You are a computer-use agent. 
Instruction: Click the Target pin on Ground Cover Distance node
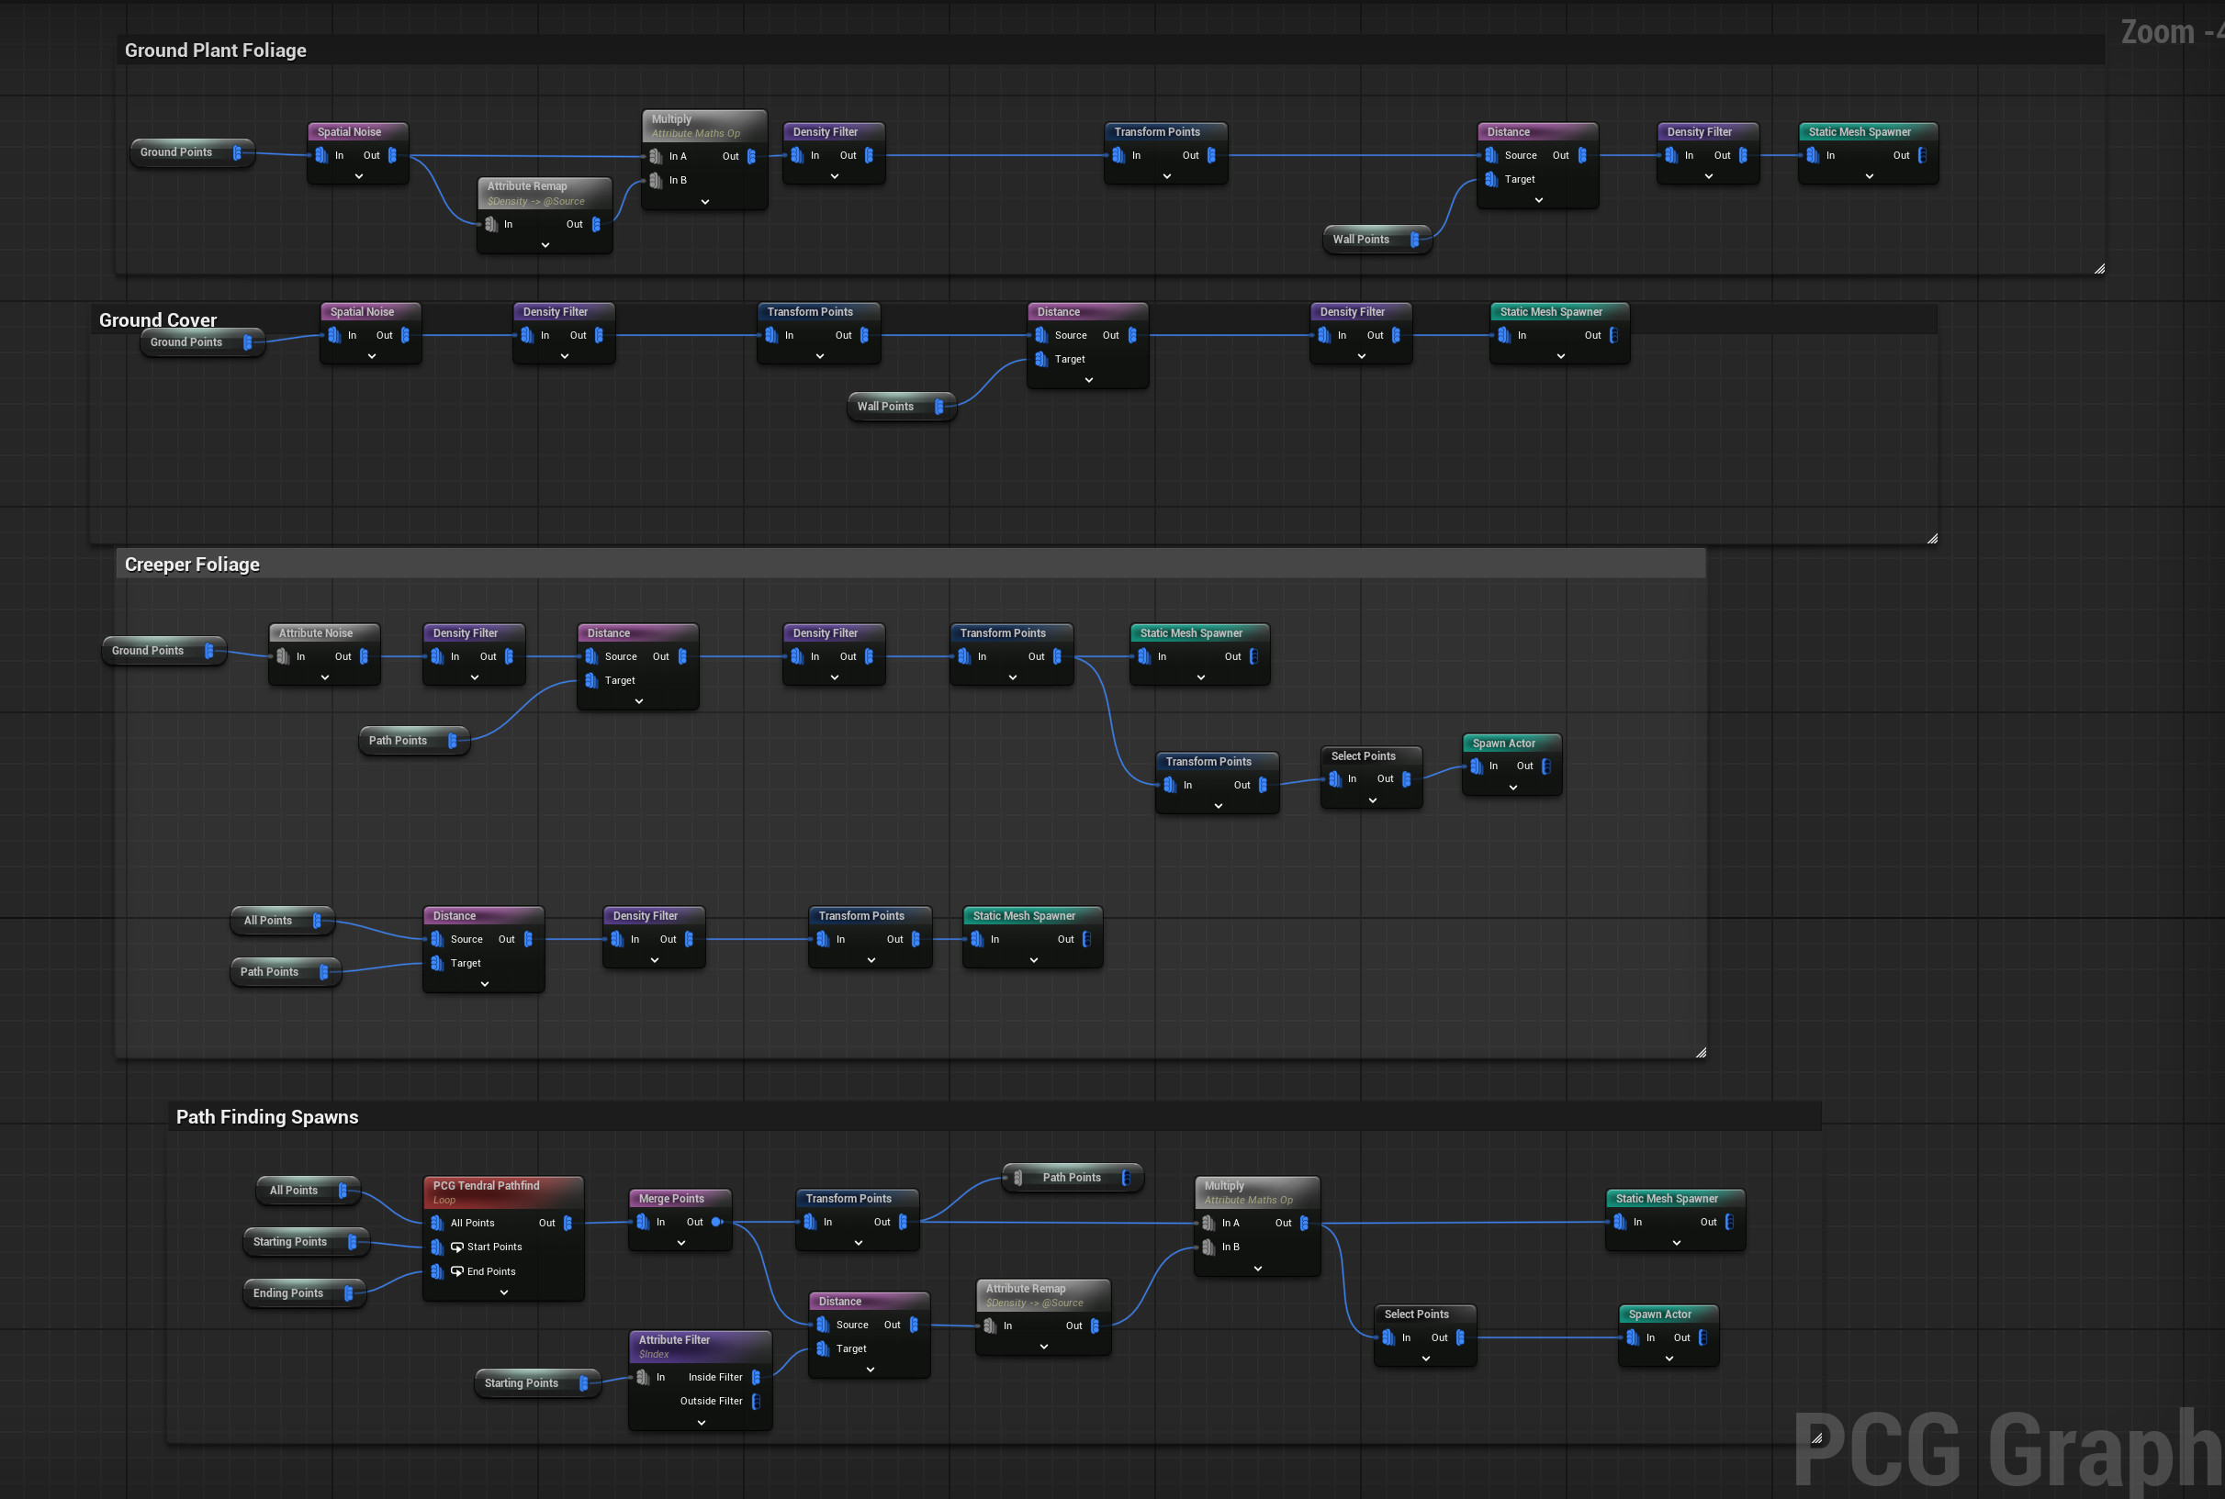click(1041, 359)
